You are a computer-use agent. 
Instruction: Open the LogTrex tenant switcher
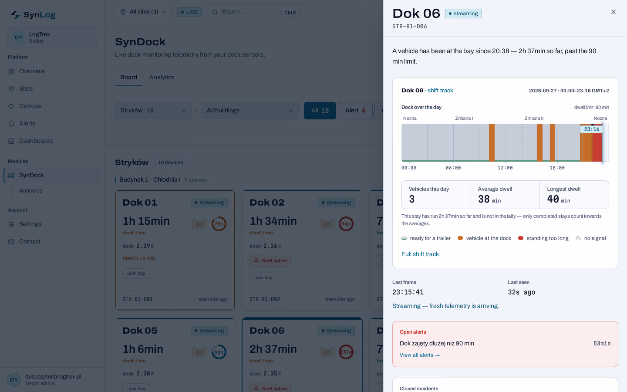click(x=52, y=37)
